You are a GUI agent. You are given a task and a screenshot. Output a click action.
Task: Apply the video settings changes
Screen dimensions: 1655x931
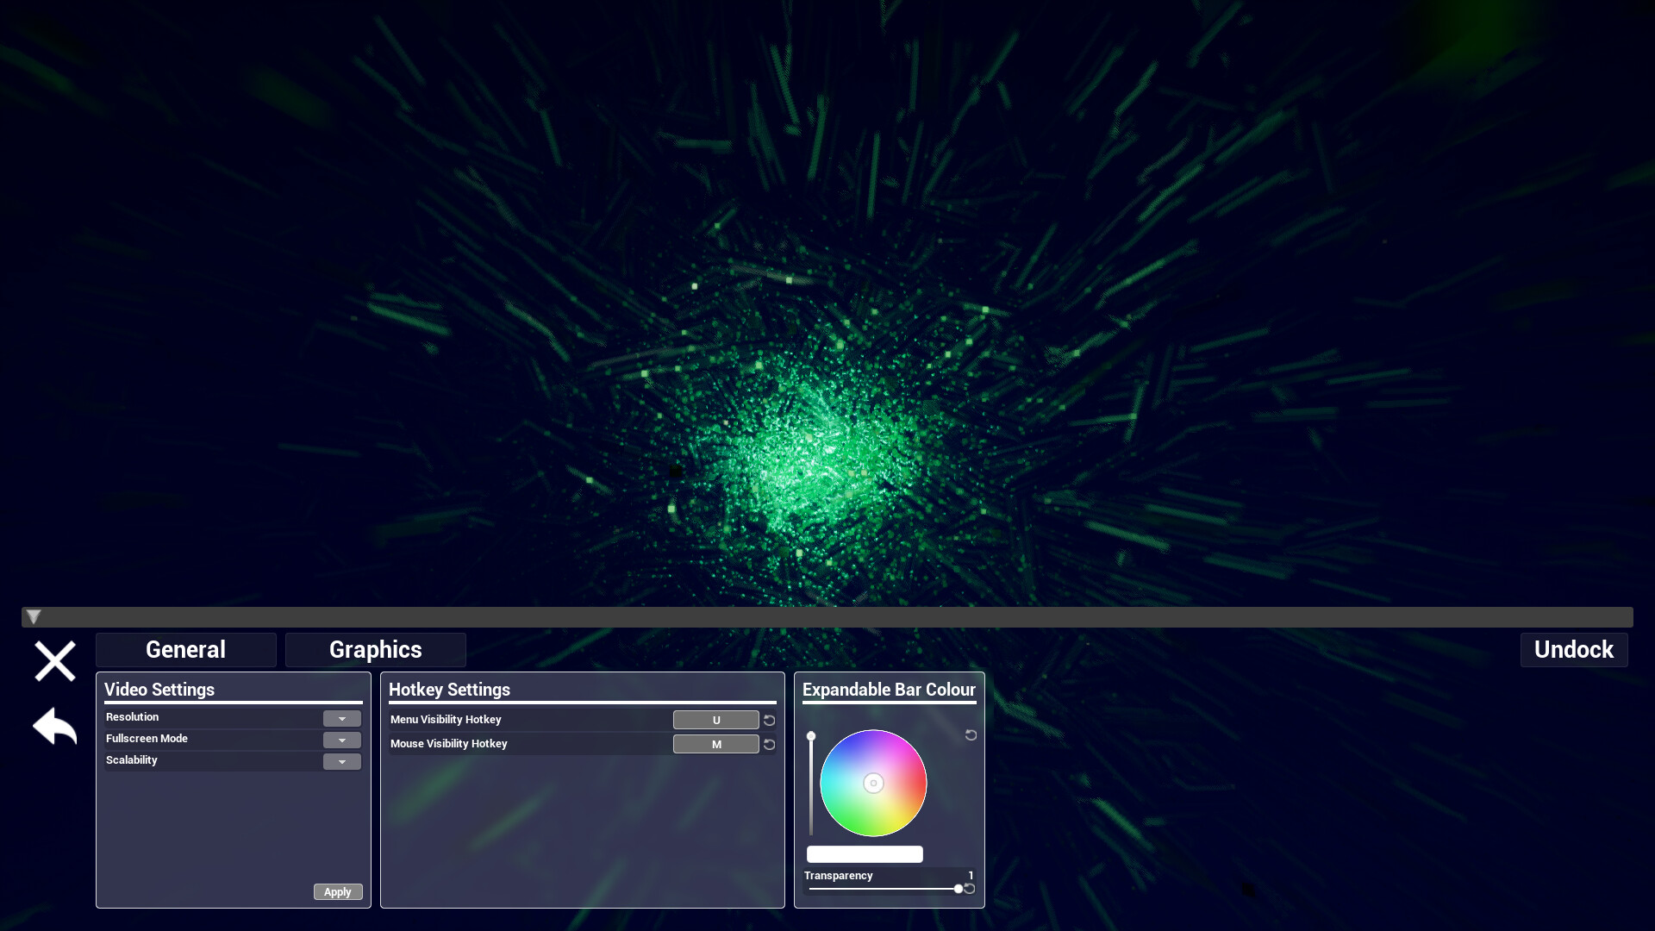pos(337,891)
